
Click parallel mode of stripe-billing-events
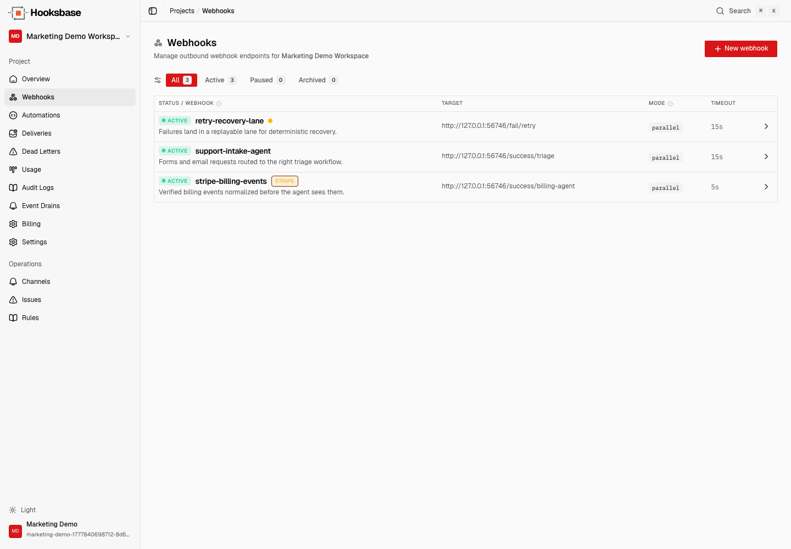pyautogui.click(x=665, y=188)
